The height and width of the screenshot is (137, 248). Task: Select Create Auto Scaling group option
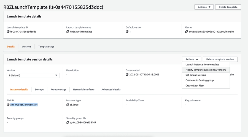tap(200, 80)
